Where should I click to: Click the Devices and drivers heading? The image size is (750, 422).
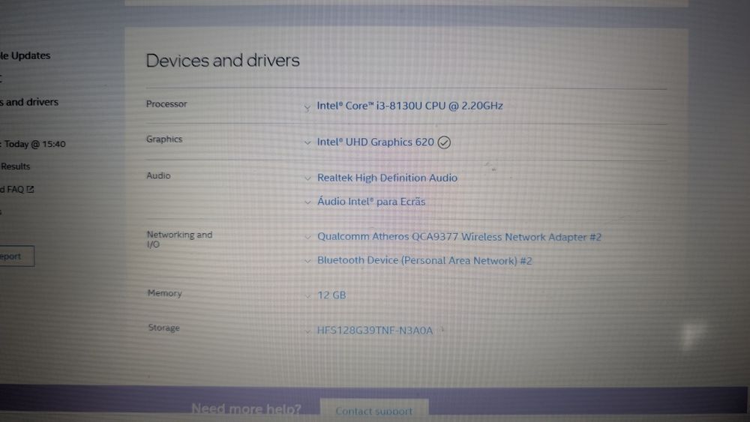coord(223,61)
